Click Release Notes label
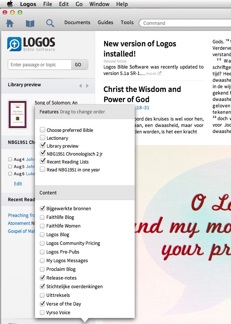This screenshot has height=324, width=231. tap(115, 61)
